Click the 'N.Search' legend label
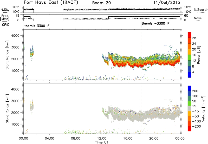This screenshot has width=208, height=144. [x=201, y=10]
